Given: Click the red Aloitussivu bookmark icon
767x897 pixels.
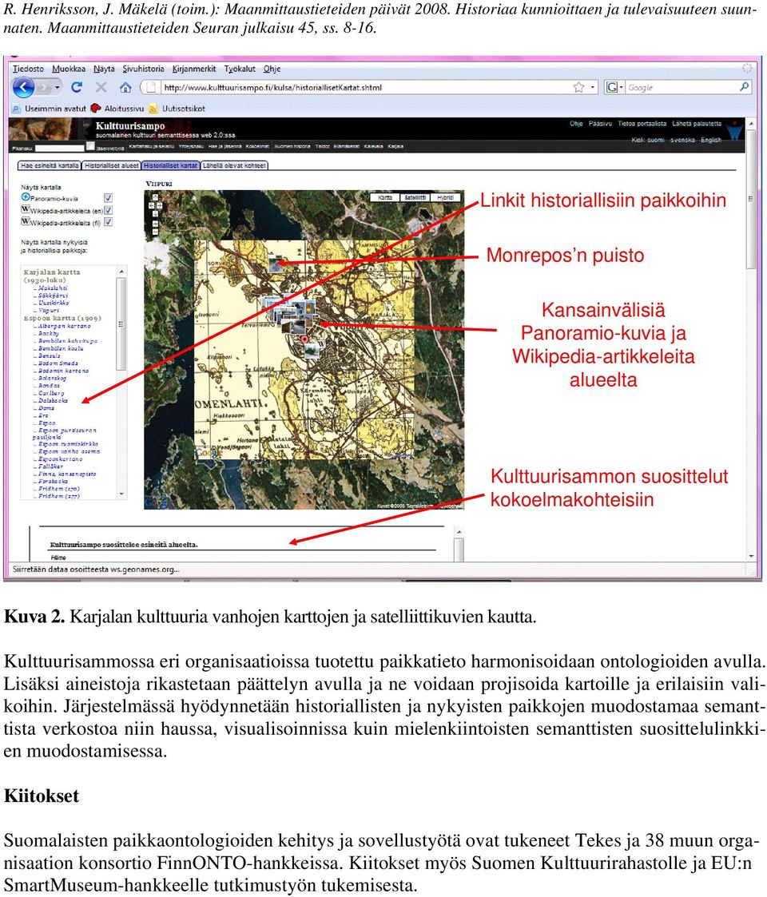Looking at the screenshot, I should point(96,108).
